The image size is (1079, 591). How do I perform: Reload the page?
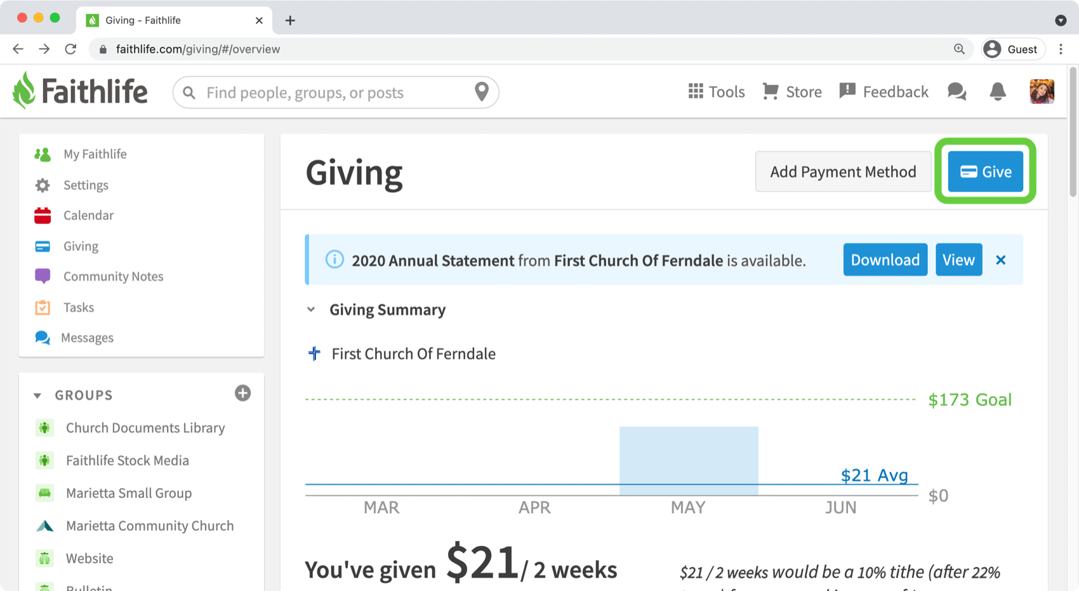pyautogui.click(x=70, y=49)
